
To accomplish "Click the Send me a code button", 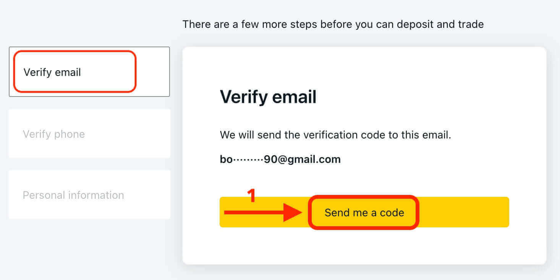I will point(364,212).
